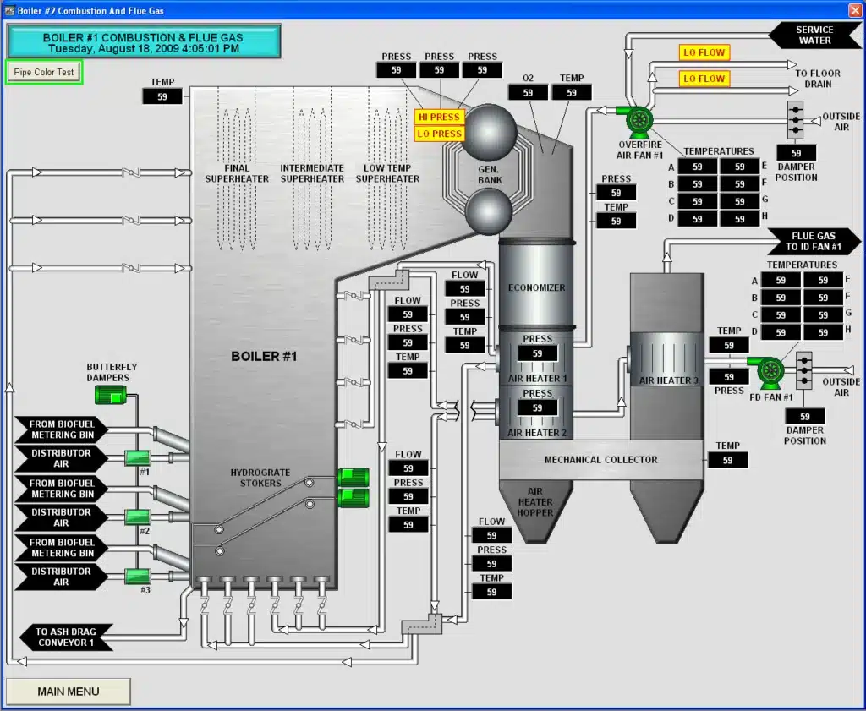
Task: Click FLOW value next to Economizer
Action: point(464,288)
